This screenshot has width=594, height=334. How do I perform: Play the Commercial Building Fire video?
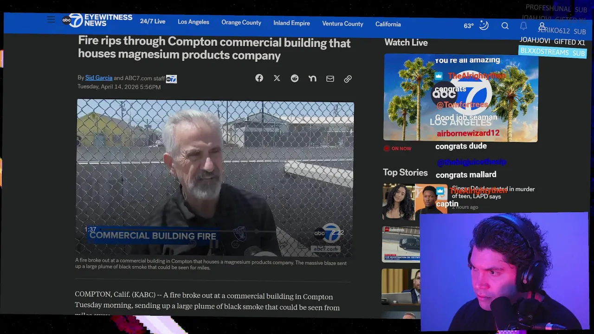215,178
